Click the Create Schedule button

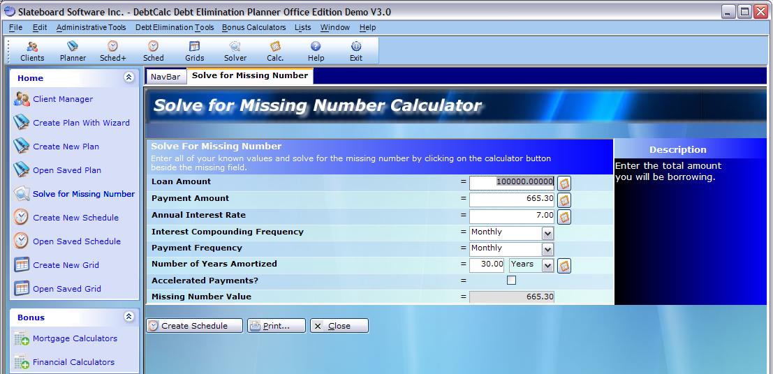195,326
